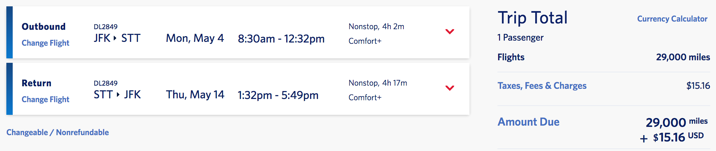Click the Amount Due heading
The image size is (716, 151).
pyautogui.click(x=528, y=122)
